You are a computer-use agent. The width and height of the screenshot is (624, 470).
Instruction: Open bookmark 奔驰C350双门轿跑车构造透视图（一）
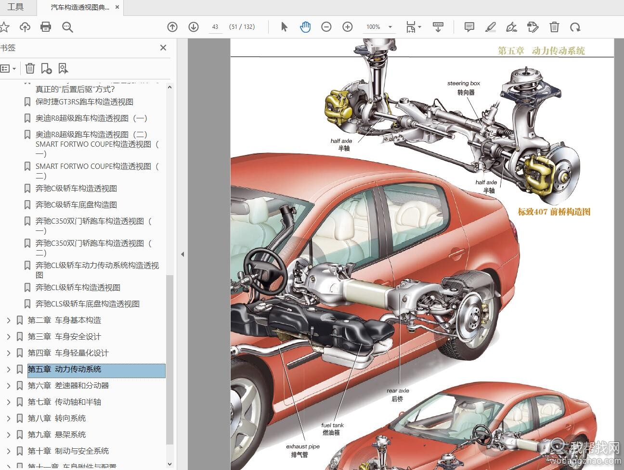(x=93, y=226)
